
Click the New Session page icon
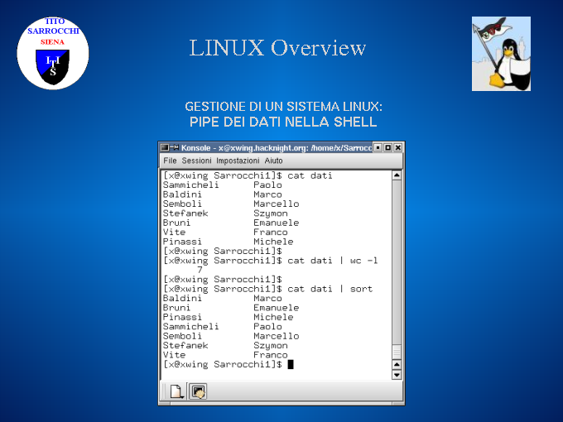(x=176, y=391)
